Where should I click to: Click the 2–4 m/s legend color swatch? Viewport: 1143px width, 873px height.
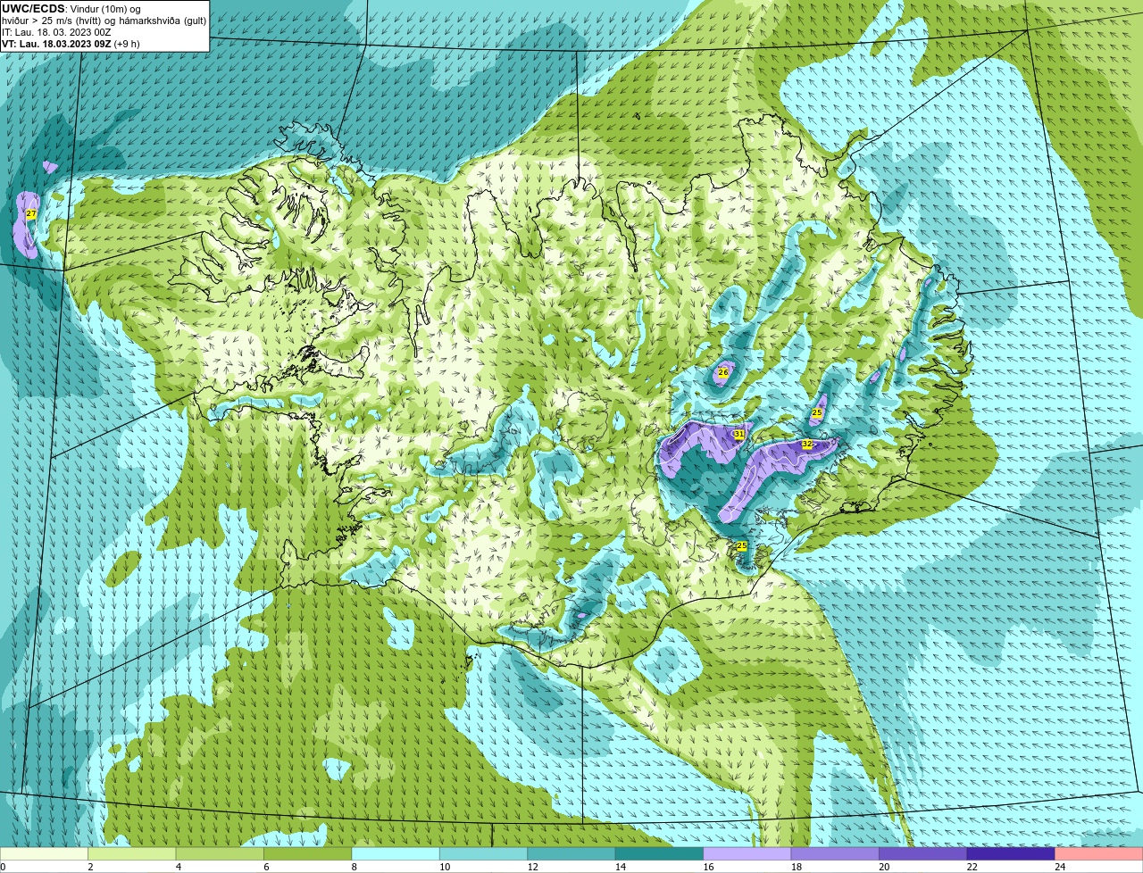click(132, 854)
